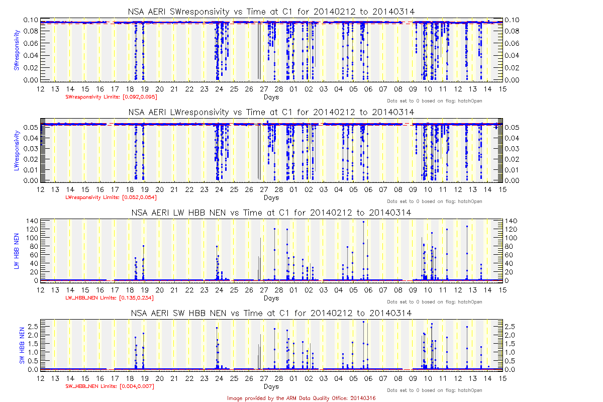Pick day 10 tick on LW HBB NEN axis
Screen dimensions: 603x402
pyautogui.click(x=428, y=290)
